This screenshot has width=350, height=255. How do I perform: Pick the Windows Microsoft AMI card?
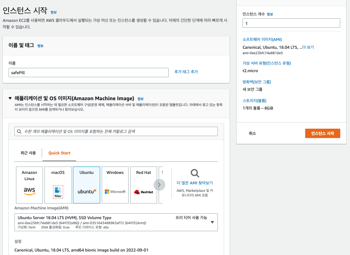pos(115,185)
